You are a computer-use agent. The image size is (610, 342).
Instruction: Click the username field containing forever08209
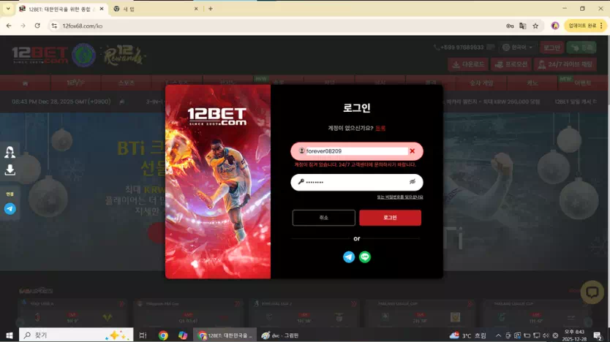coord(355,151)
